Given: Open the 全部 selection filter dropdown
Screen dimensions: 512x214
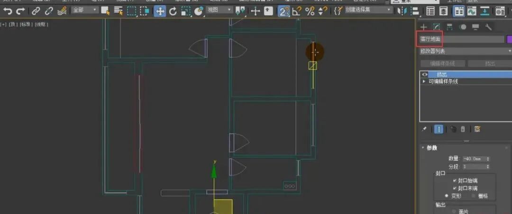Looking at the screenshot, I should [x=85, y=10].
